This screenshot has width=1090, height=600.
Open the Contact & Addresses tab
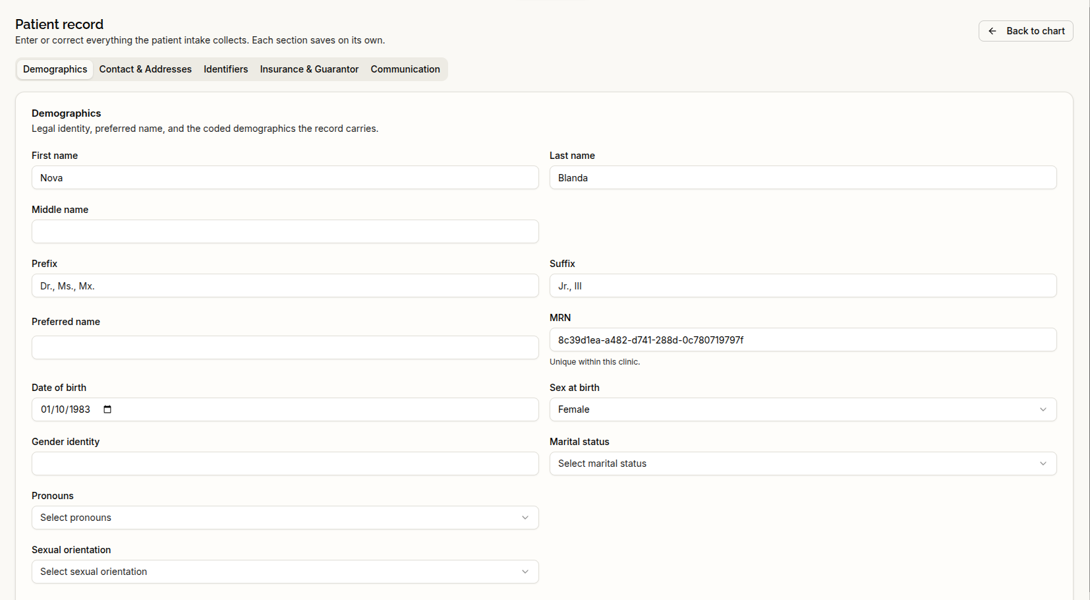146,69
